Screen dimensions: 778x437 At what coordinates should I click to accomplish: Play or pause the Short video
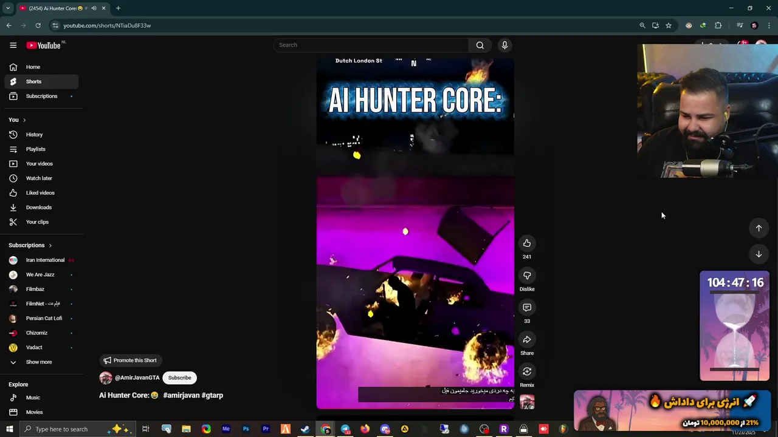(x=415, y=234)
